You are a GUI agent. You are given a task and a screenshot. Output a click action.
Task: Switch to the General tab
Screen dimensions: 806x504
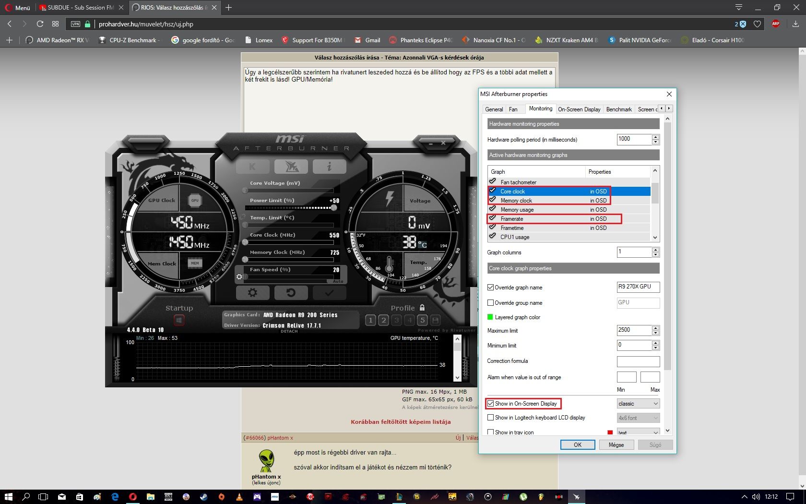pyautogui.click(x=494, y=109)
